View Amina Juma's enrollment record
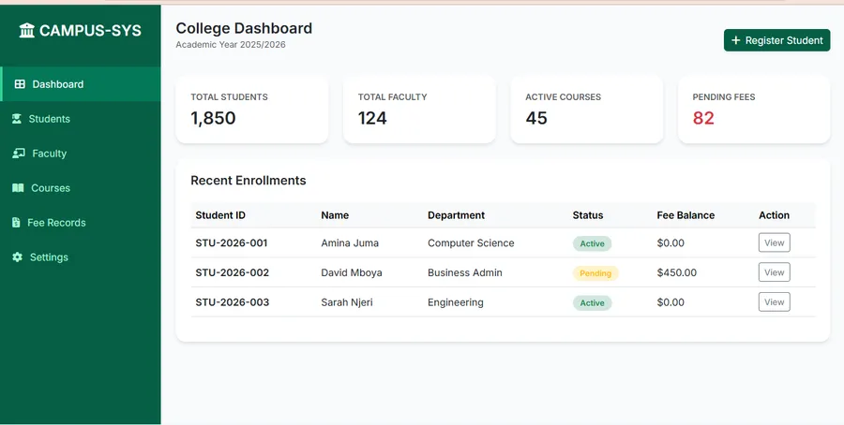This screenshot has height=425, width=844. tap(774, 242)
